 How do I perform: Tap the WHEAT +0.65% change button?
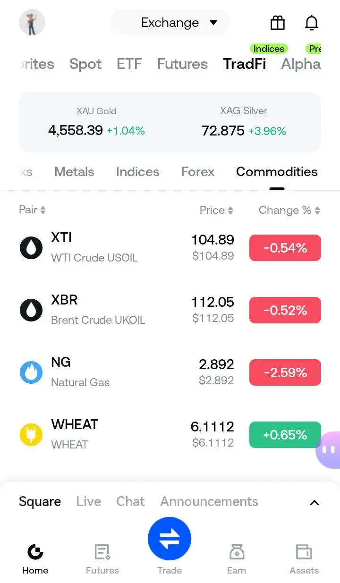click(x=285, y=435)
